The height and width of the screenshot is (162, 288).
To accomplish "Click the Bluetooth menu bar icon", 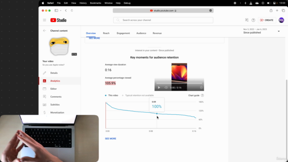I will tap(245, 3).
